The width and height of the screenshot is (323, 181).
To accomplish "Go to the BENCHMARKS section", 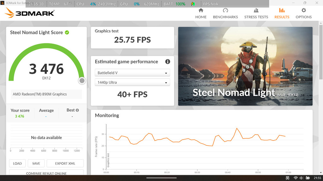I will pos(225,14).
